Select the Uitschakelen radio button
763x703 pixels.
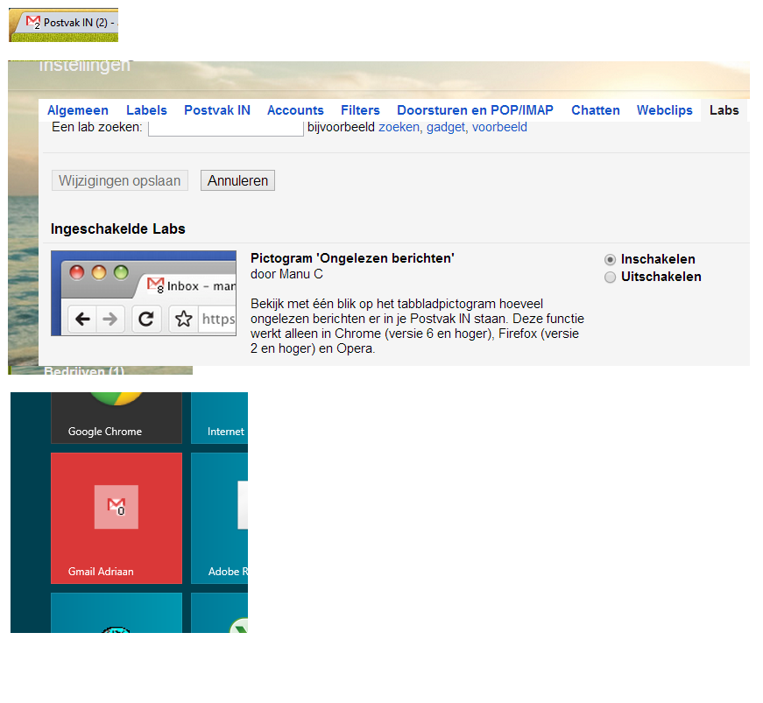click(x=610, y=278)
